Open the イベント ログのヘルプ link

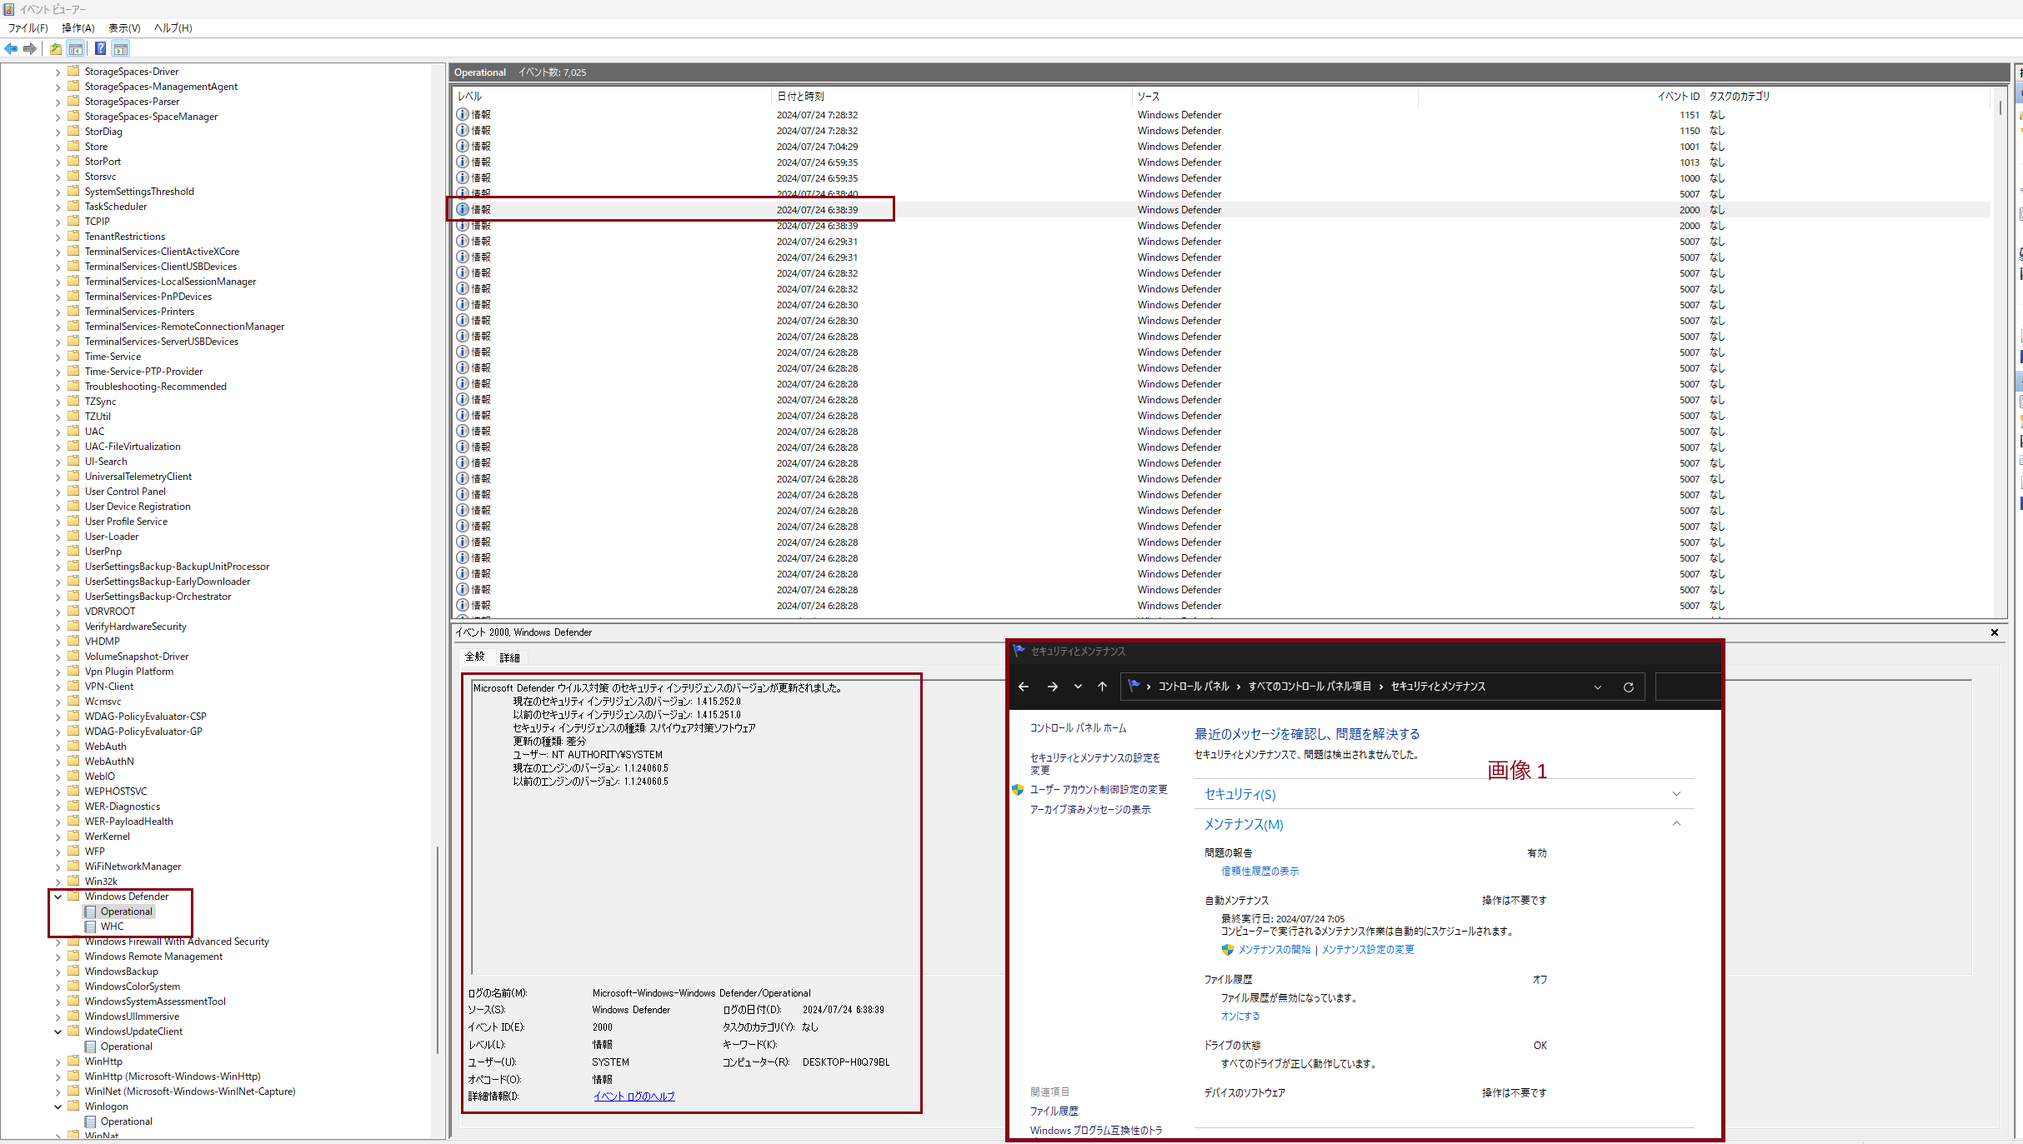pyautogui.click(x=633, y=1097)
